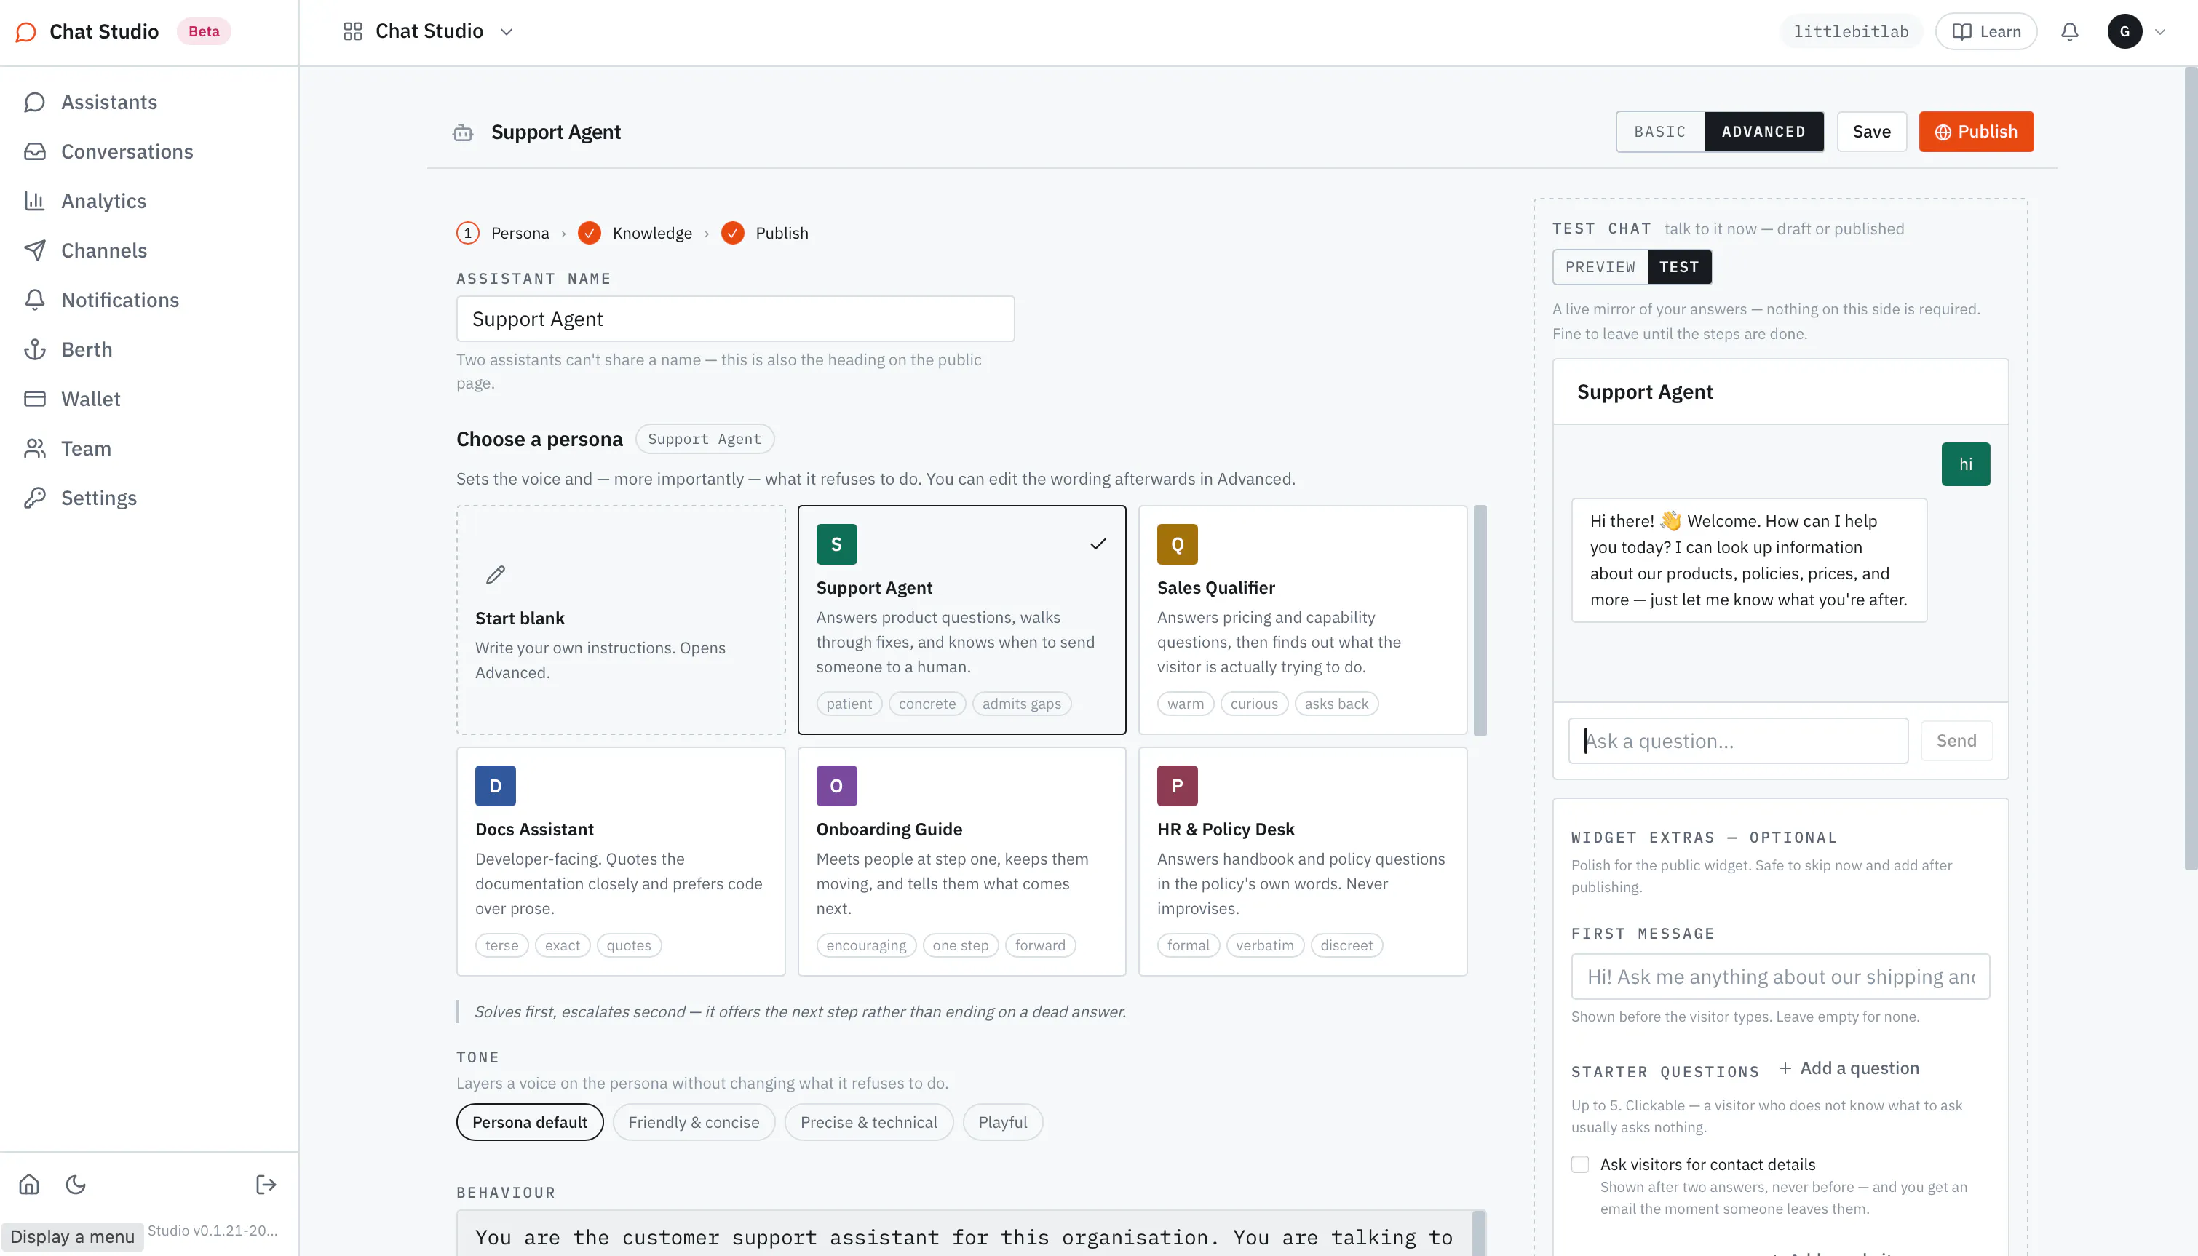Choose the Sales Qualifier persona card
2198x1256 pixels.
[x=1303, y=620]
